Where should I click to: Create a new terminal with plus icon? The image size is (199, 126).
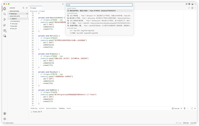[x=181, y=108]
